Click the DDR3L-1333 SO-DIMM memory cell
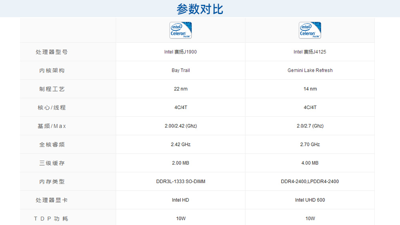 pos(180,181)
